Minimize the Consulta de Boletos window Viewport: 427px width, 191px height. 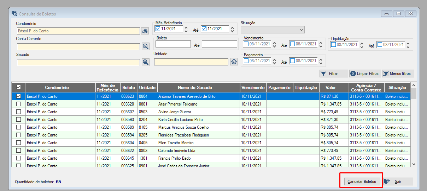pyautogui.click(x=387, y=14)
